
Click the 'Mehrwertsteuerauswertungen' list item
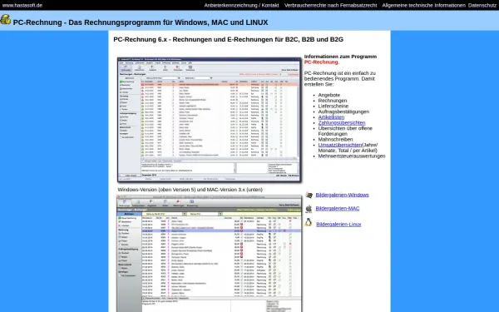352,156
